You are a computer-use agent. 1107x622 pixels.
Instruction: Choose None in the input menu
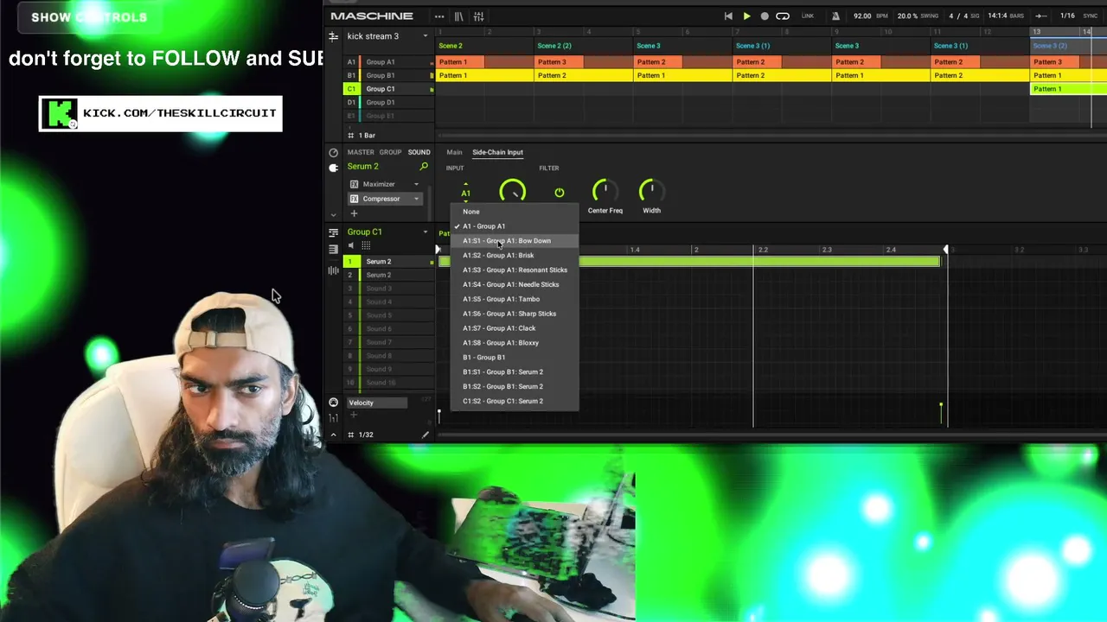point(515,212)
